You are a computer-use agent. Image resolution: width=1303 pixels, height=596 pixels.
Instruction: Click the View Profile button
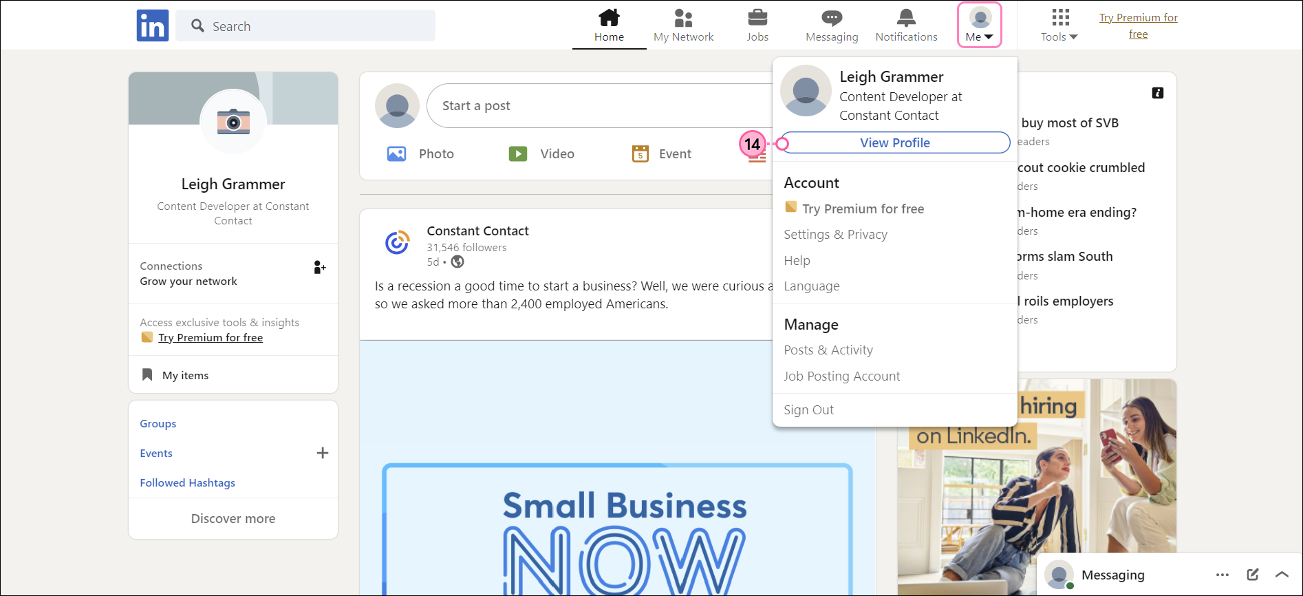[895, 142]
